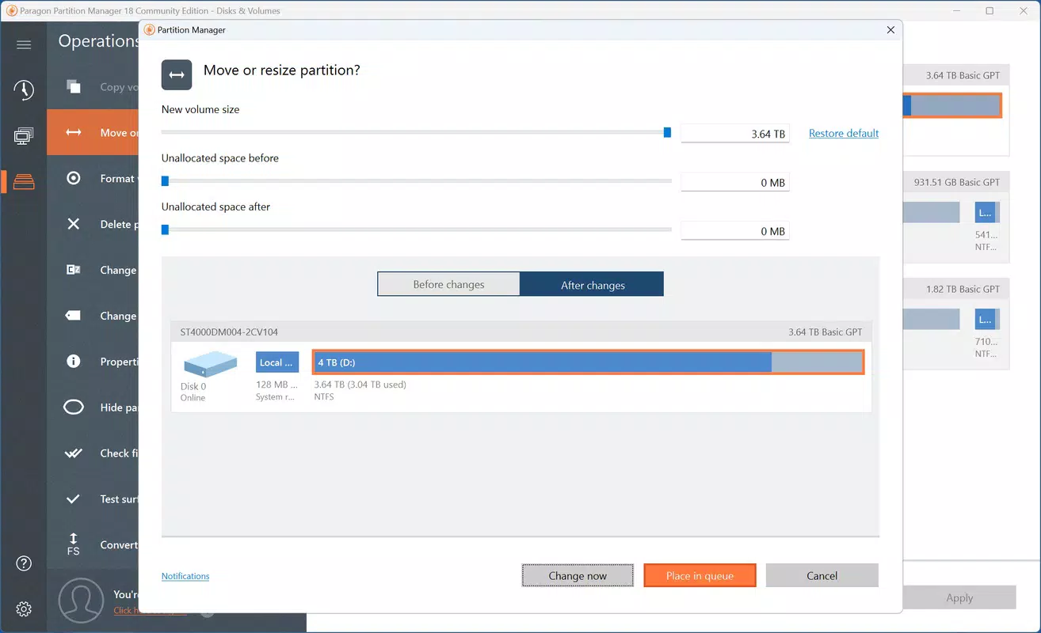Click the move/resize arrow icon in dialog header
Viewport: 1041px width, 633px height.
point(177,74)
